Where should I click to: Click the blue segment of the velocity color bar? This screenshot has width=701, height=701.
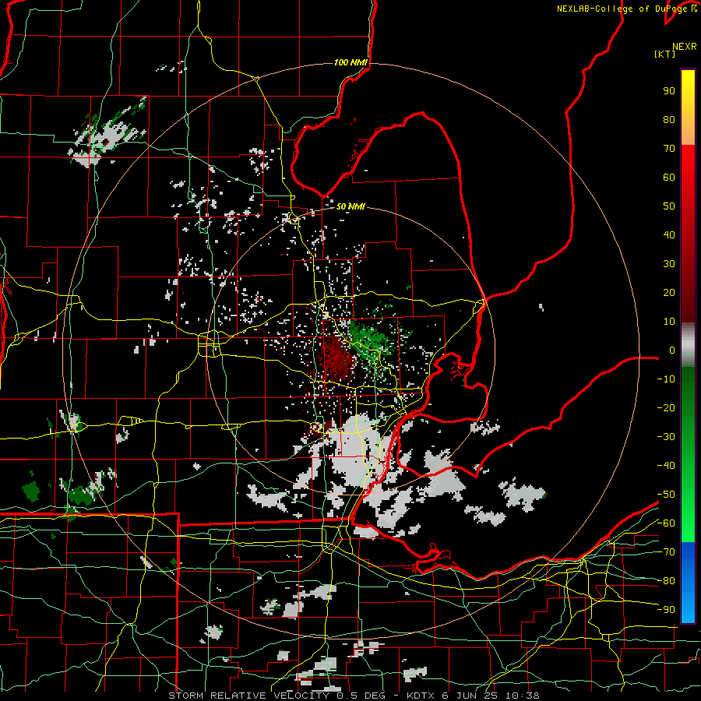coord(688,583)
